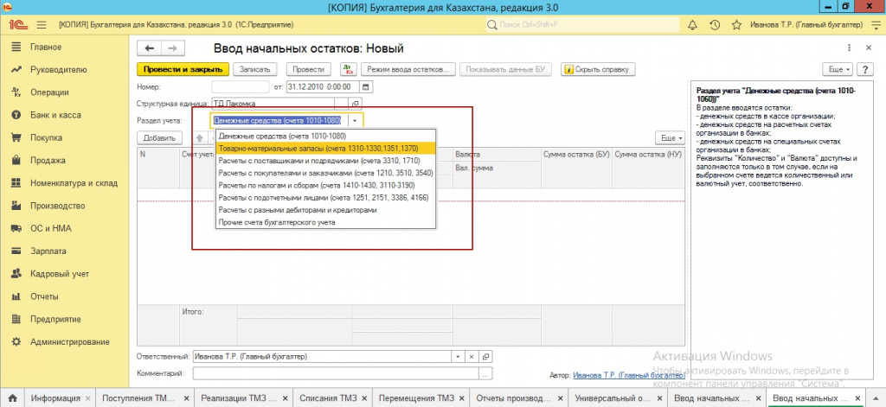Select Расчеты с подотчетными лицами
Viewport: 886px width, 407px height.
coord(325,198)
